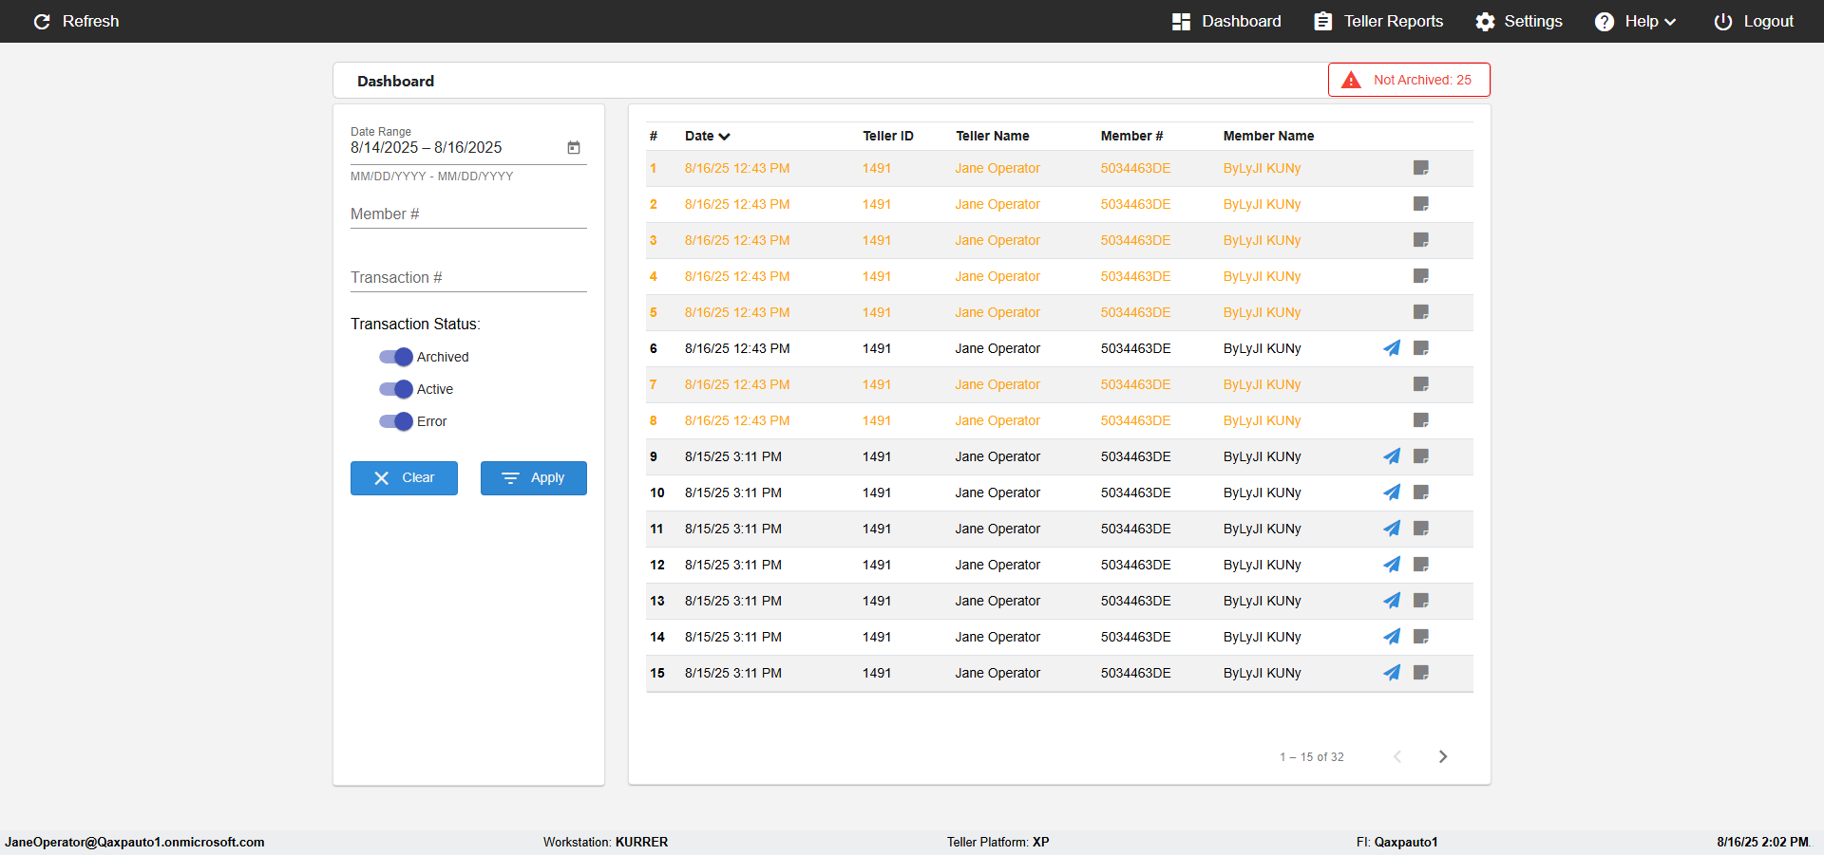
Task: Open Settings from the navigation bar
Action: tap(1518, 21)
